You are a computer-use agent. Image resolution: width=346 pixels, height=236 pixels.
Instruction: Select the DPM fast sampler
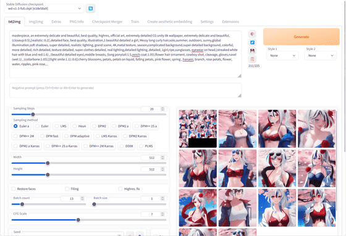click(49, 136)
